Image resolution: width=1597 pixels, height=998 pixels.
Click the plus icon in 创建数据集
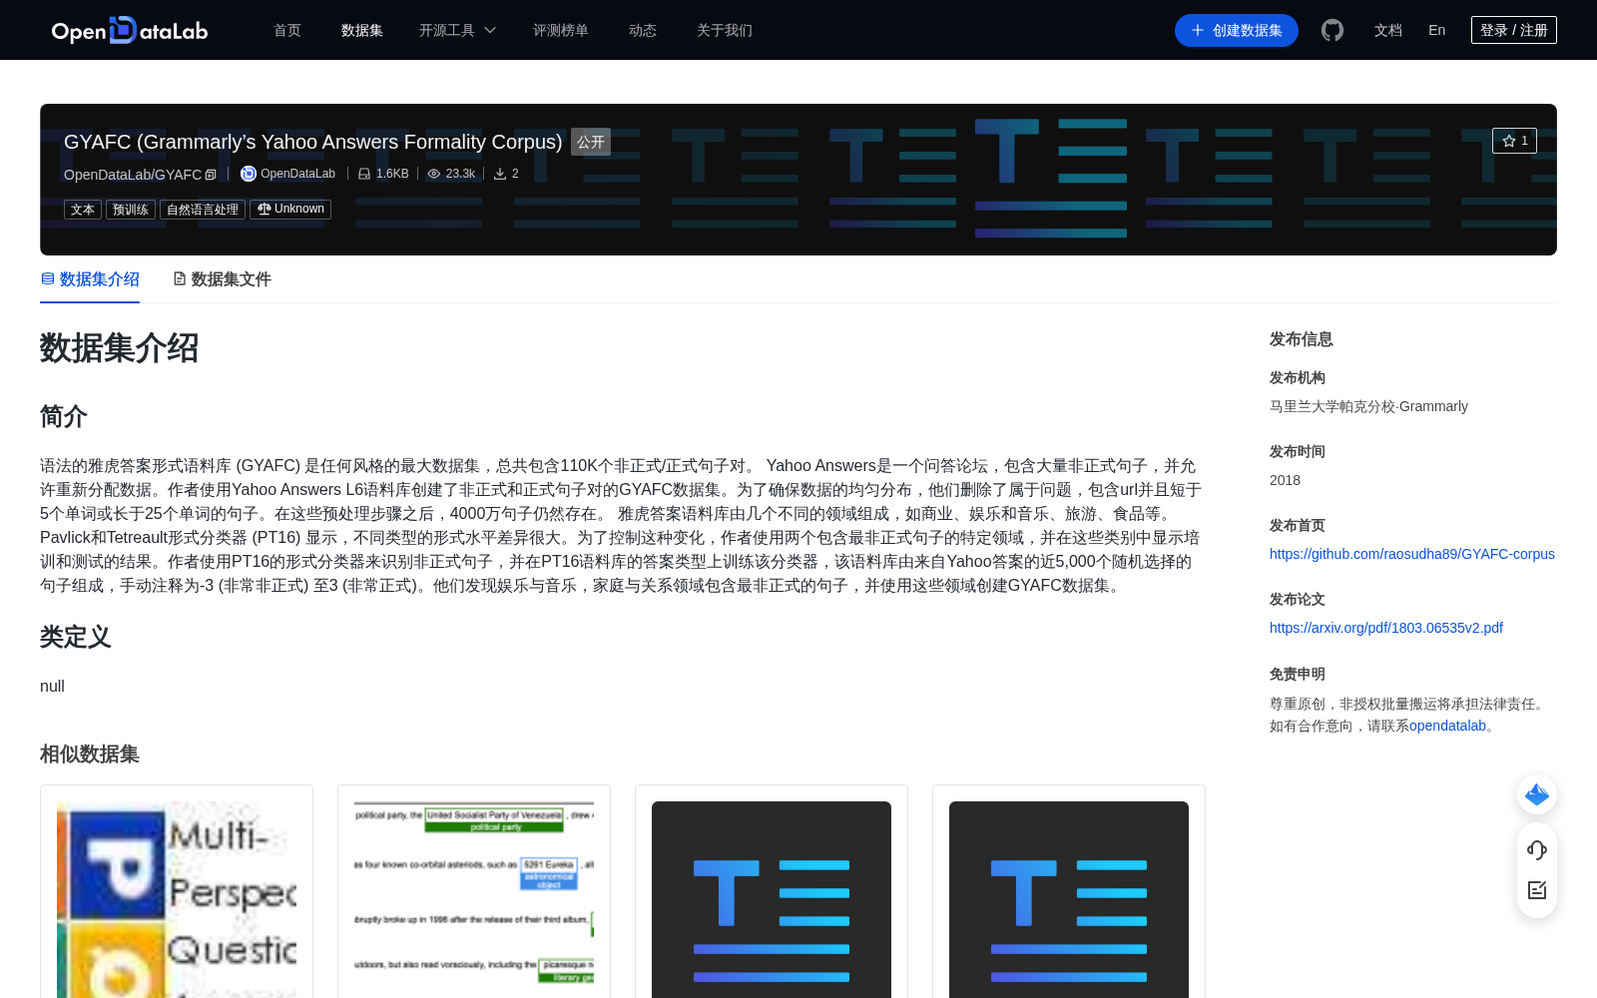coord(1198,30)
